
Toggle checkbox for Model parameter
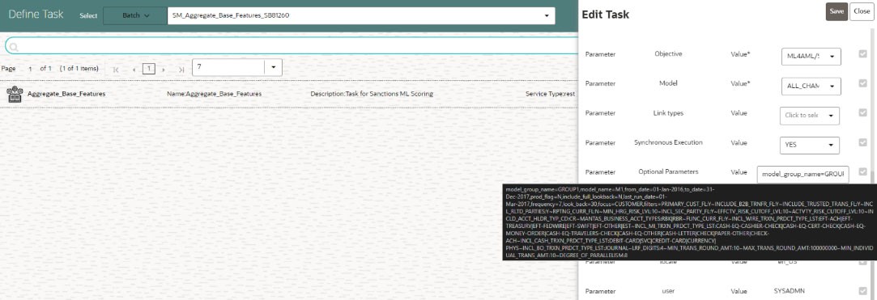pyautogui.click(x=862, y=83)
